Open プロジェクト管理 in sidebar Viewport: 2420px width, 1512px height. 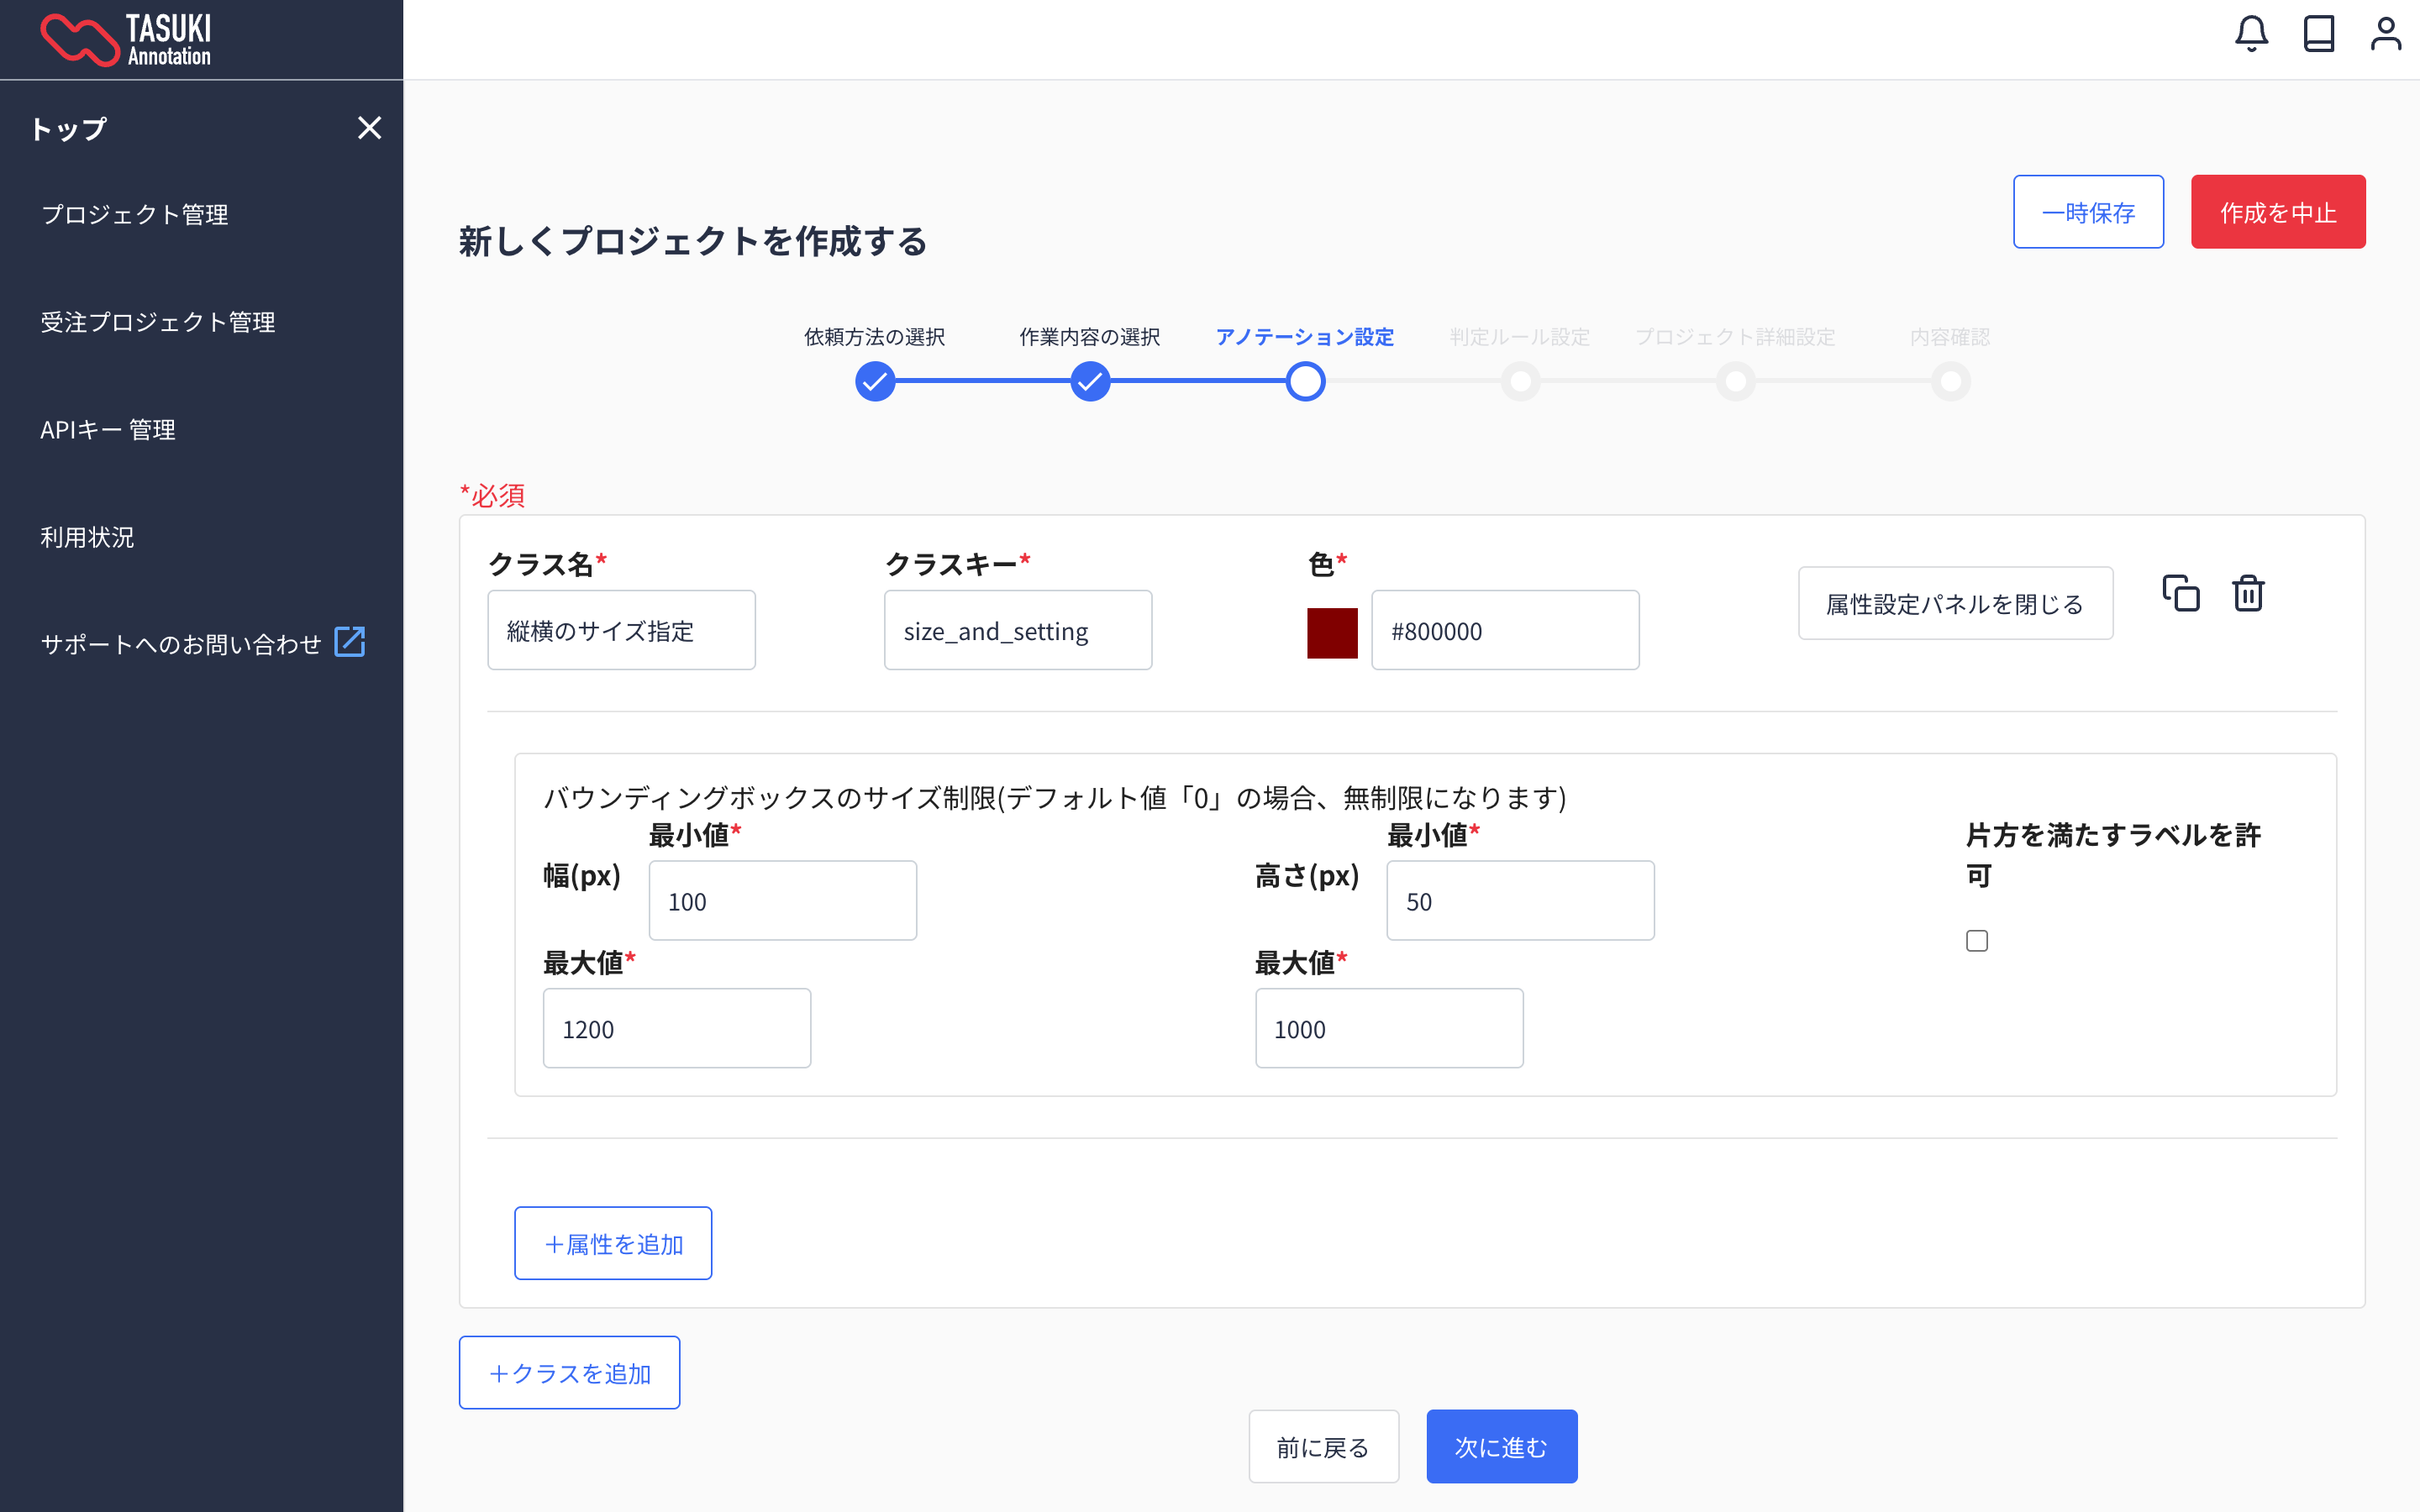(135, 215)
